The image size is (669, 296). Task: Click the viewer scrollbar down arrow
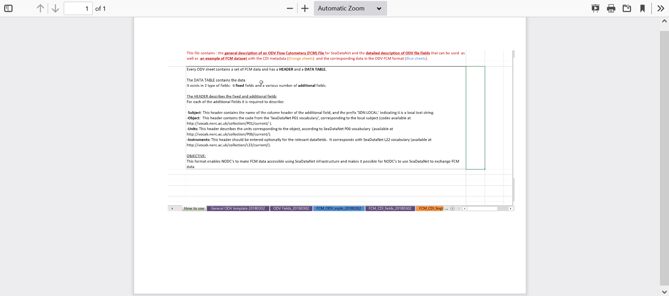[664, 292]
